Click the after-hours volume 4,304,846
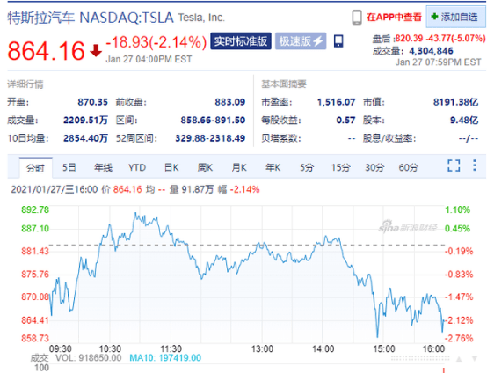The height and width of the screenshot is (374, 487). [x=431, y=51]
